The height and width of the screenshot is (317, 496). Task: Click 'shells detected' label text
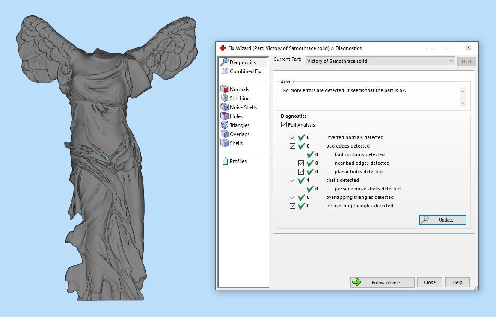pos(342,180)
